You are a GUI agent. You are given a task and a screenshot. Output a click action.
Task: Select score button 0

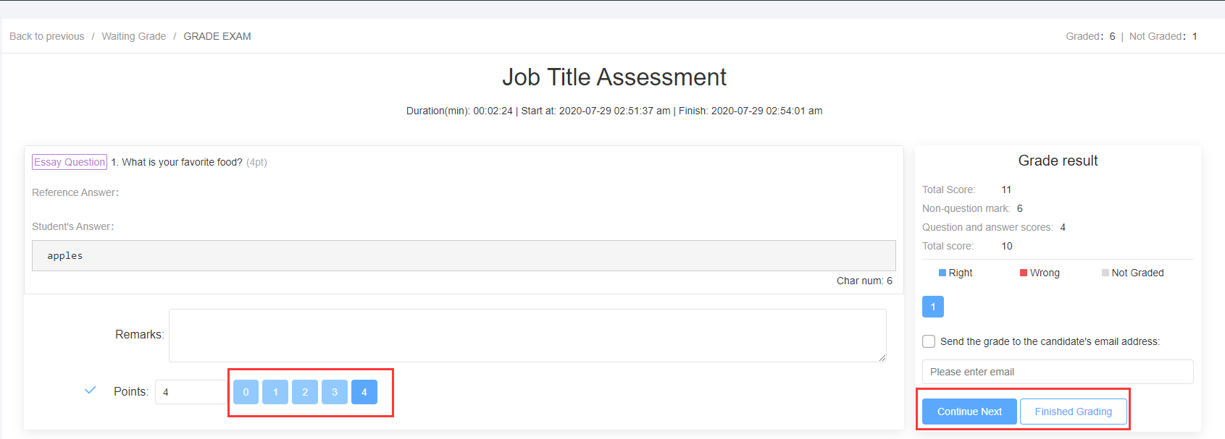tap(246, 392)
